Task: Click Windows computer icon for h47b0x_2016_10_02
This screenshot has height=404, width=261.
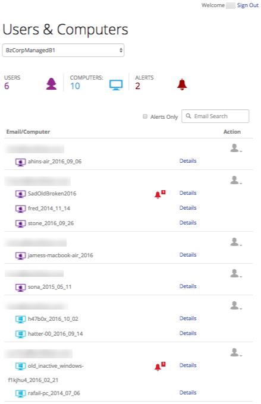Action: [x=20, y=320]
